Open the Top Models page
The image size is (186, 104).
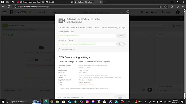(56, 12)
